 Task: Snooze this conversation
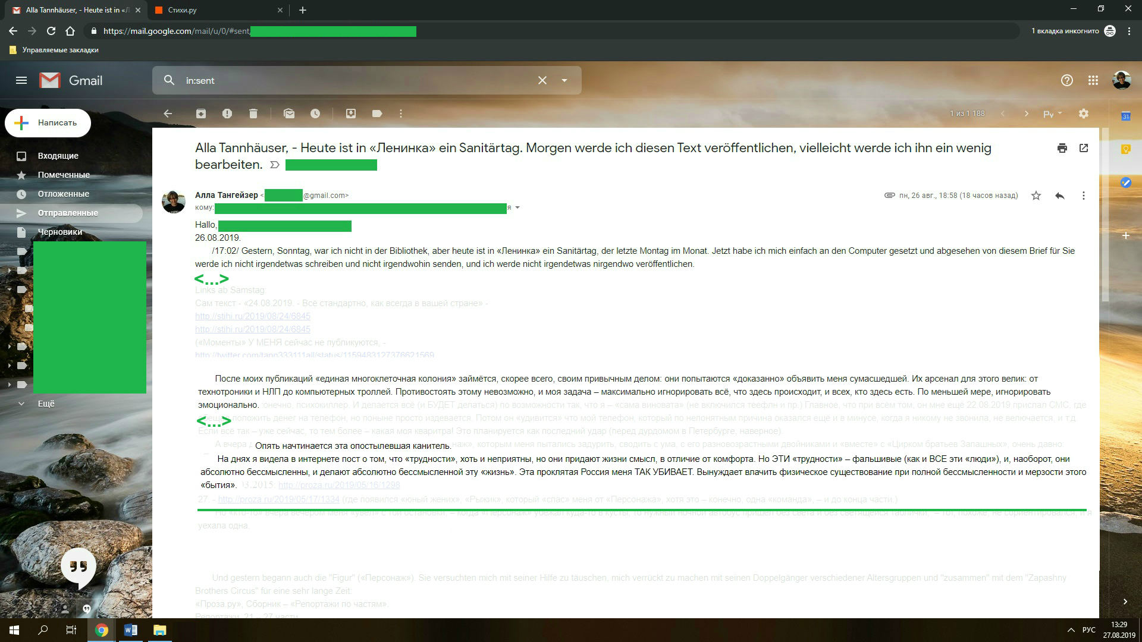pyautogui.click(x=315, y=114)
